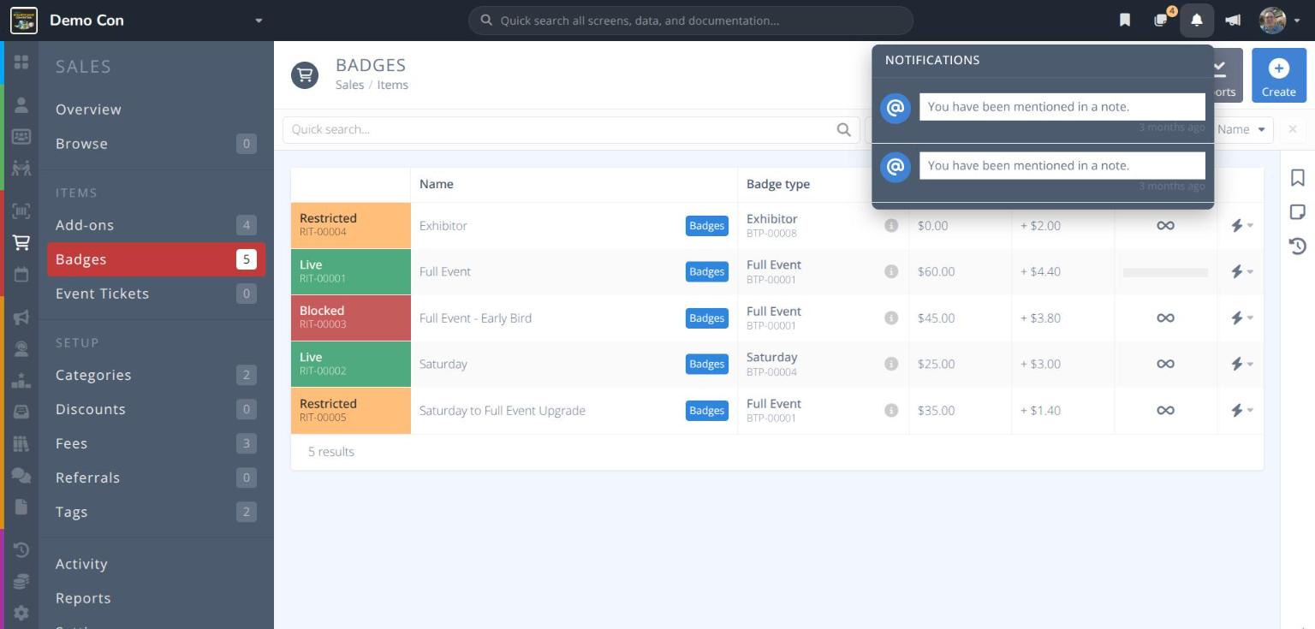Open the bookmark icon in right side panel
The image size is (1315, 629).
(1298, 177)
